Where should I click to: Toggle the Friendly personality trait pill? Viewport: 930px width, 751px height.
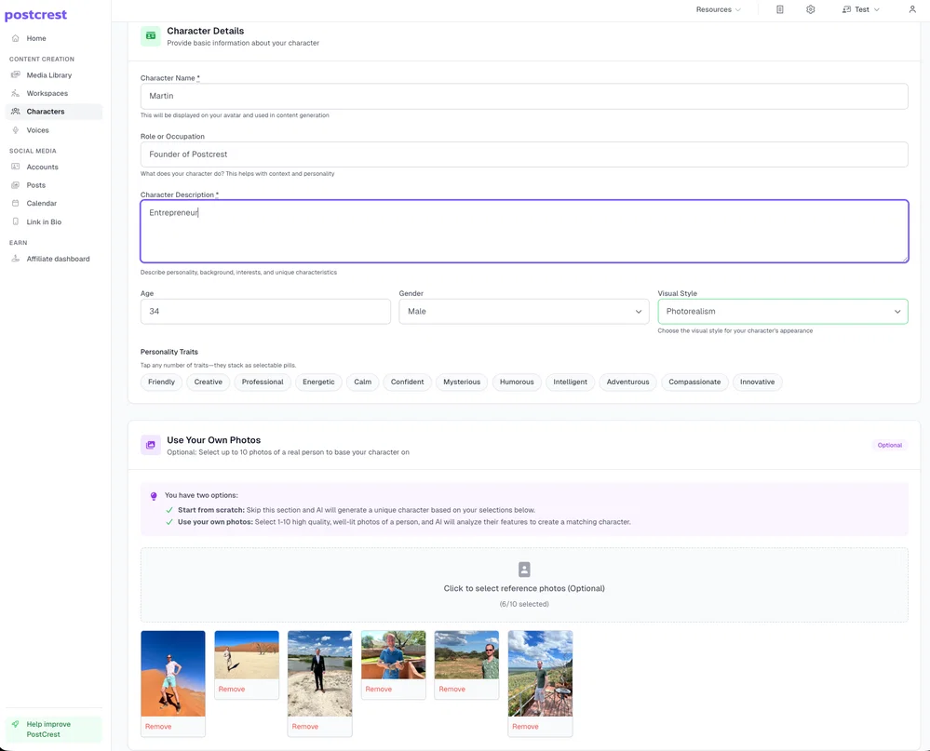click(161, 382)
